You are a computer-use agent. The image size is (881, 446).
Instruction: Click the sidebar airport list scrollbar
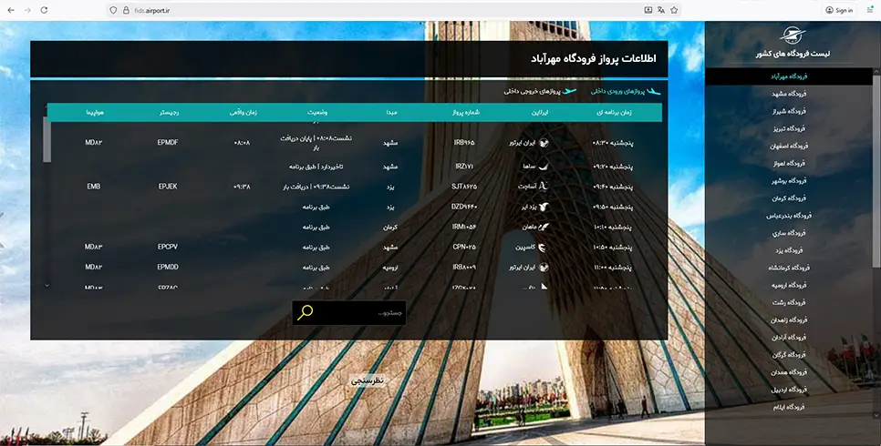(x=876, y=168)
